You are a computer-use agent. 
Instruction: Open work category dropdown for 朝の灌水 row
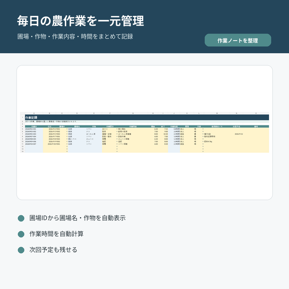[117, 129]
